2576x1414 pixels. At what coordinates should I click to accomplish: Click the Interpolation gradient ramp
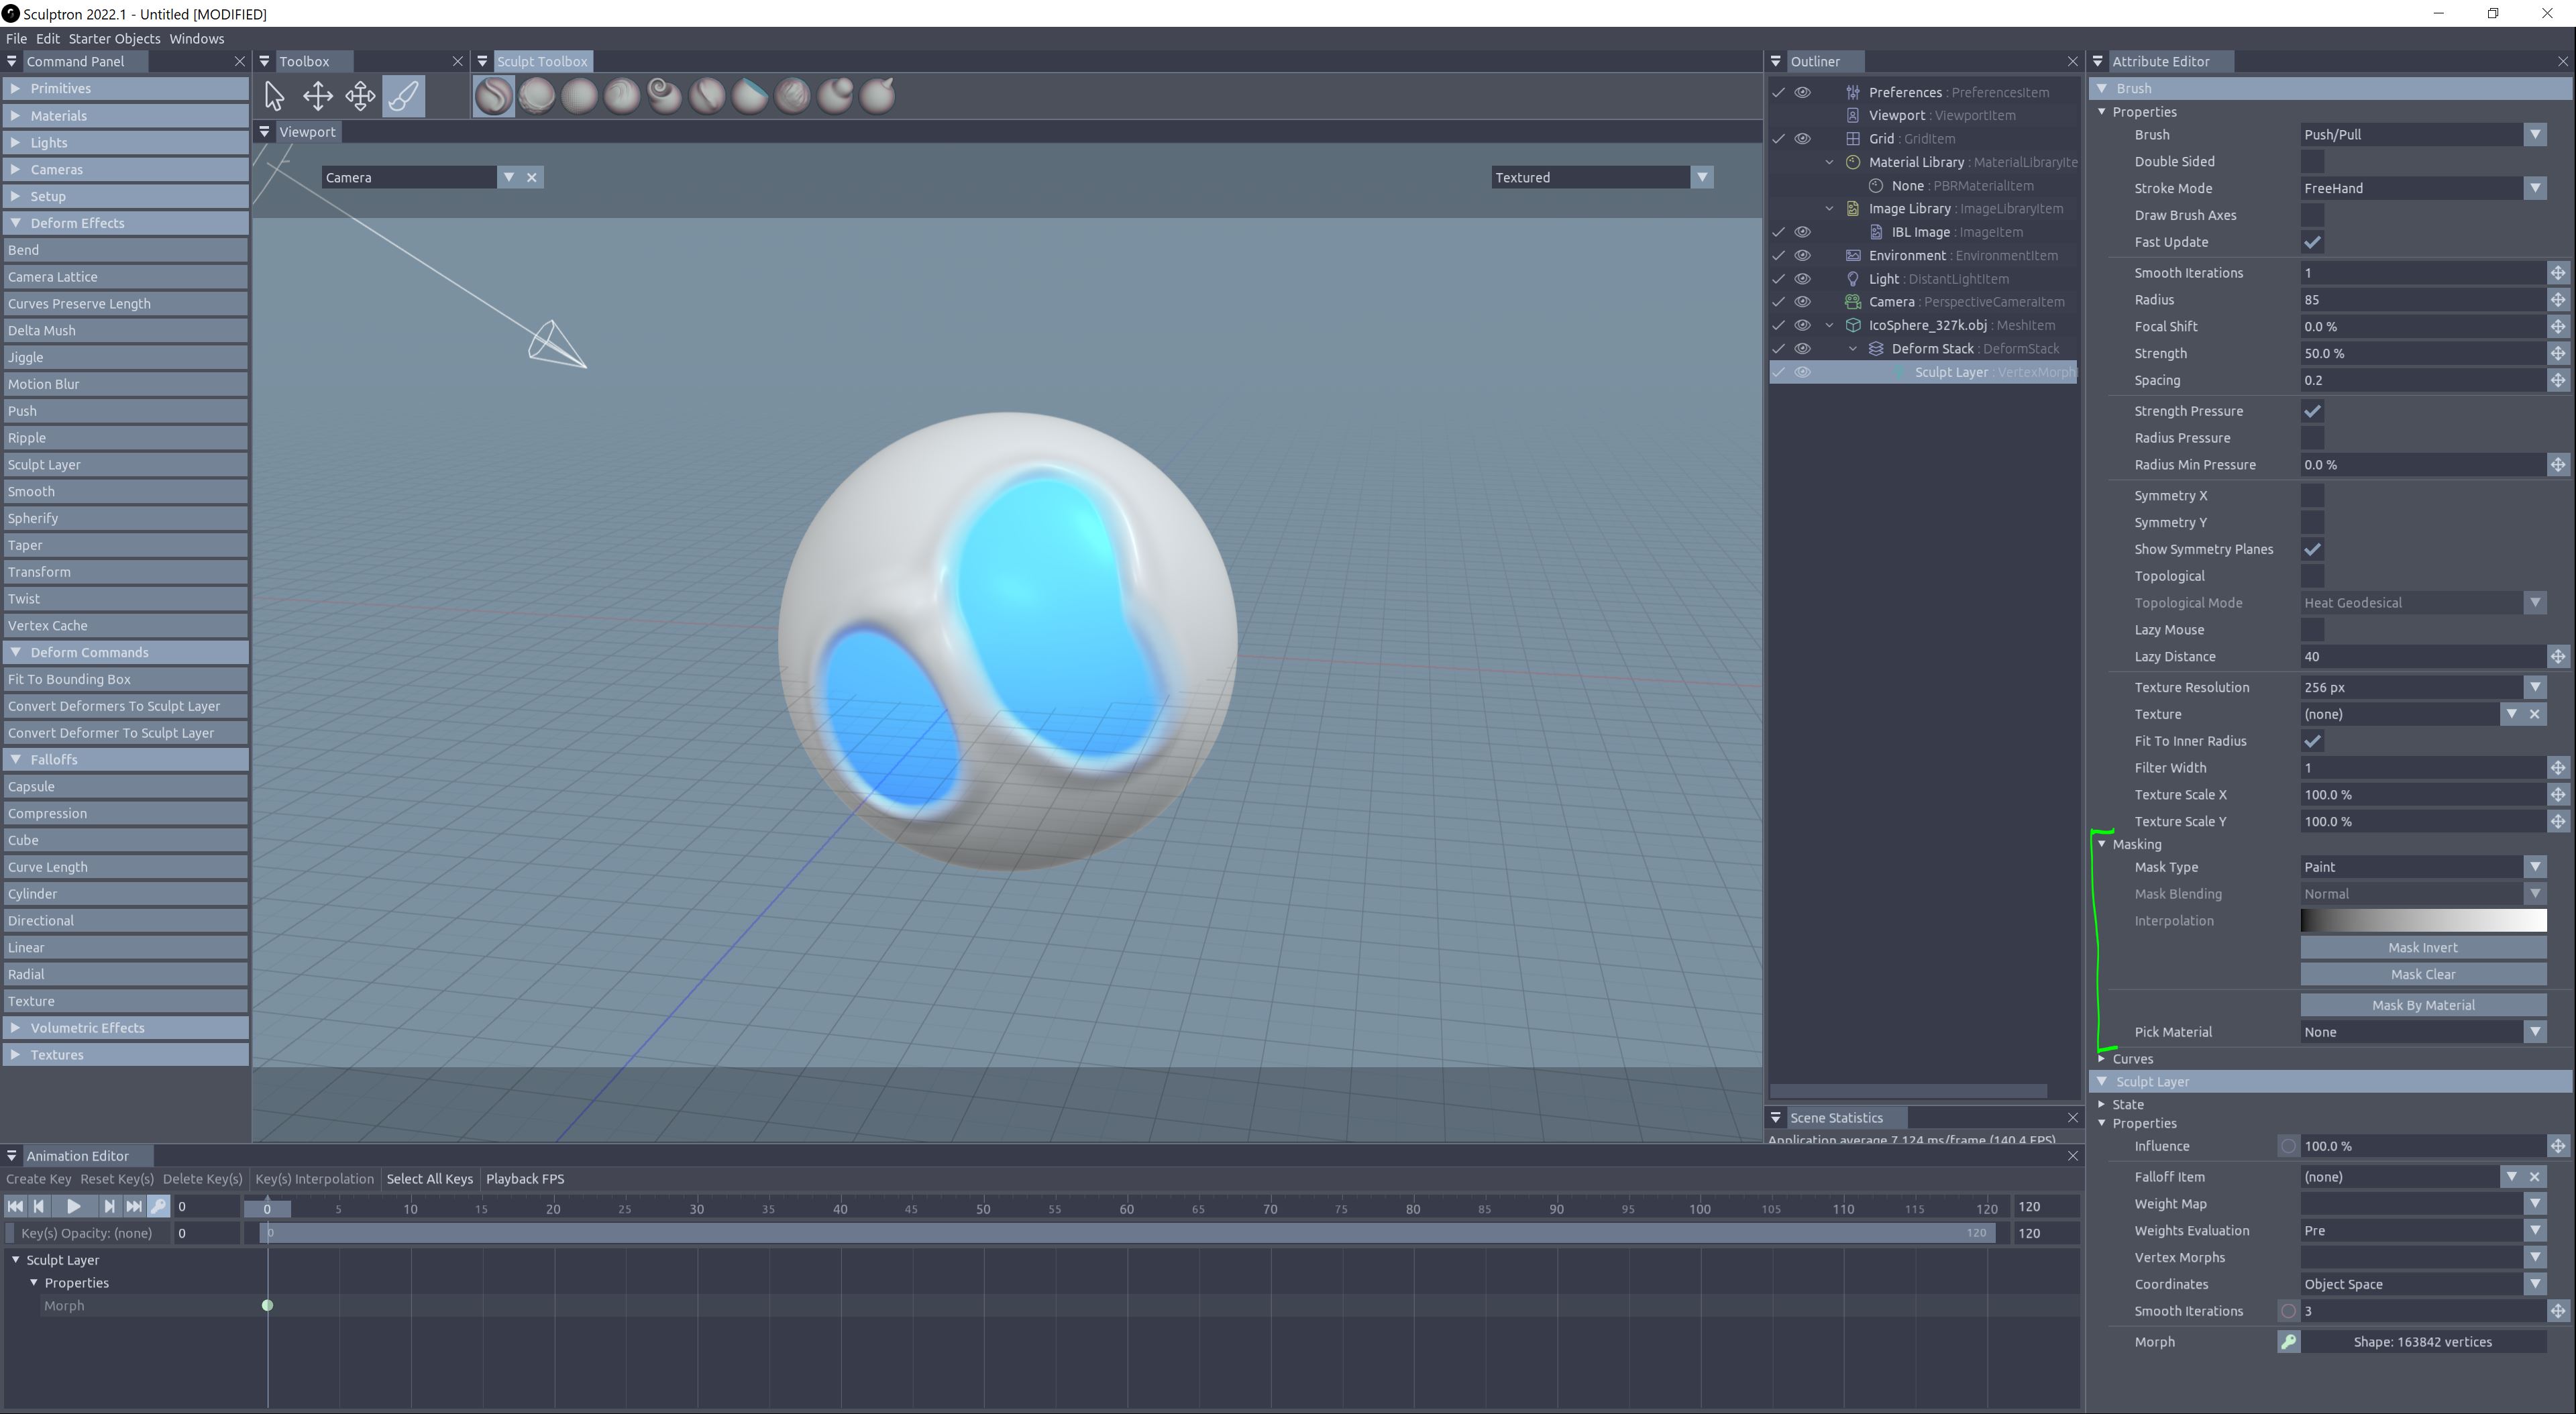[x=2422, y=921]
